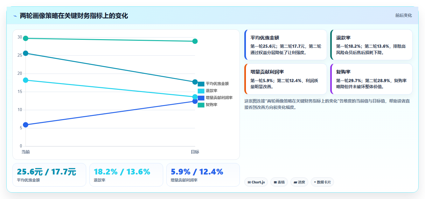Click the sparkle icon in 数据卡片 chip
Screen dimensions: 425x199
tap(315, 182)
